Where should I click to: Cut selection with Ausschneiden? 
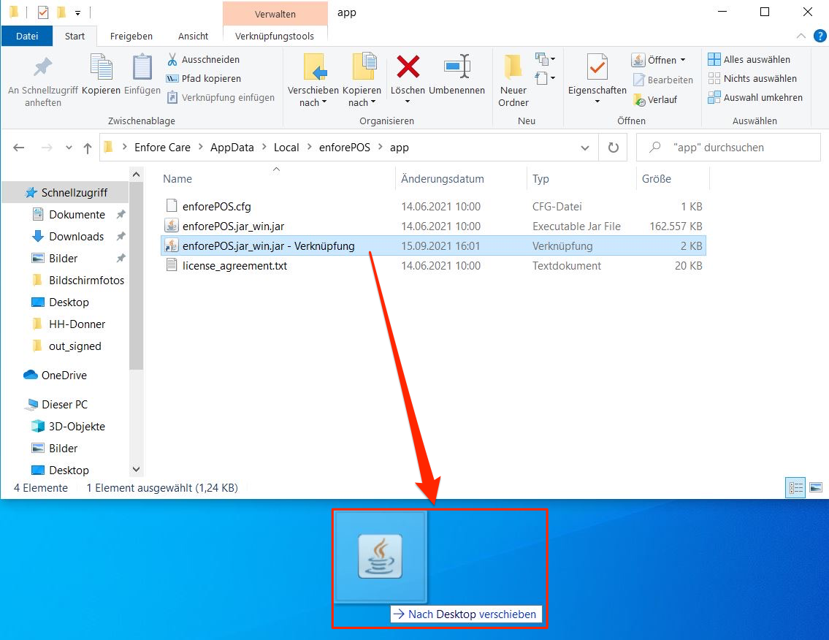point(204,59)
